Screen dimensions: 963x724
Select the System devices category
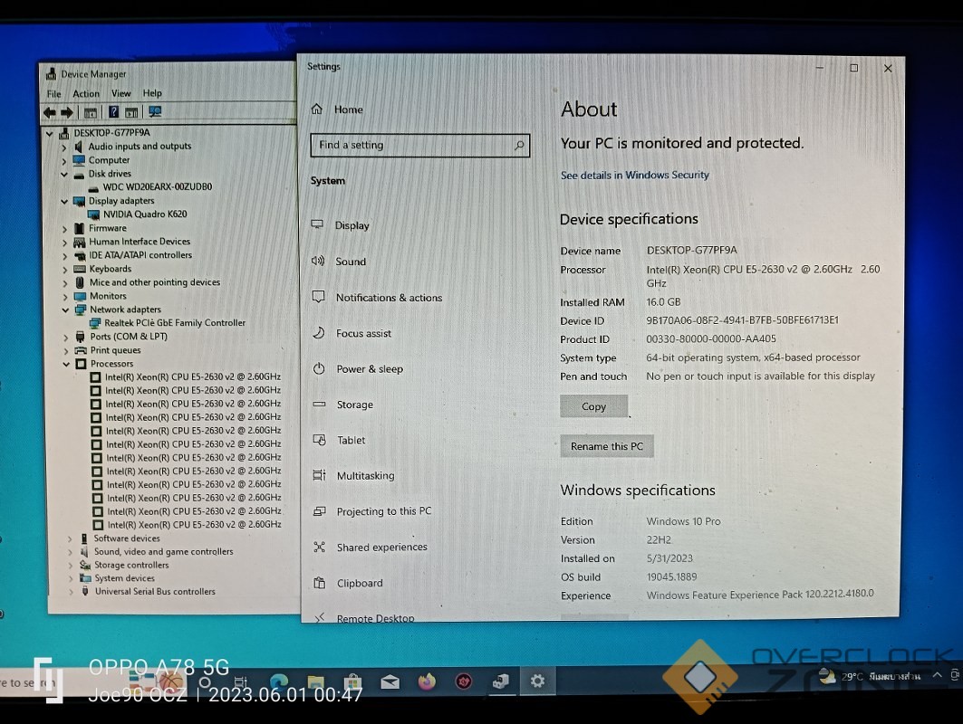point(125,578)
